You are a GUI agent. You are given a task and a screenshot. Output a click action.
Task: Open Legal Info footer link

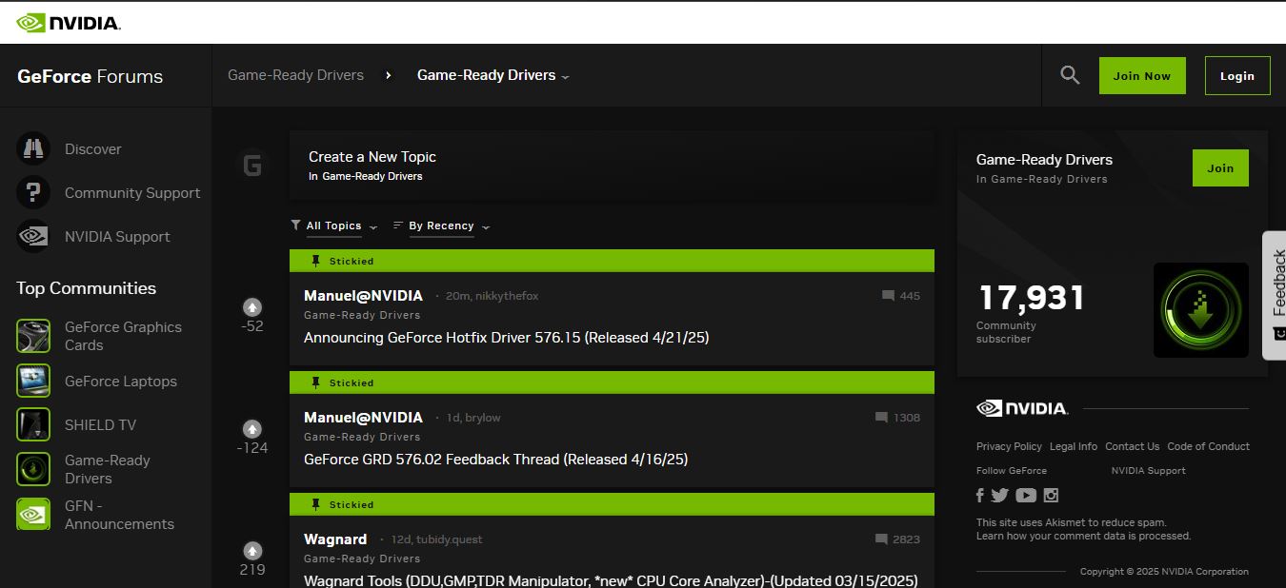(x=1074, y=446)
